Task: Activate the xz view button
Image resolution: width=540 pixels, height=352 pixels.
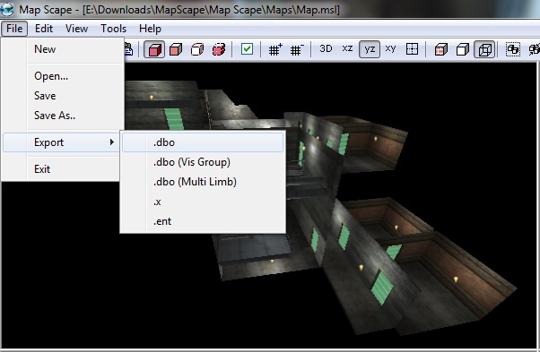Action: 347,48
